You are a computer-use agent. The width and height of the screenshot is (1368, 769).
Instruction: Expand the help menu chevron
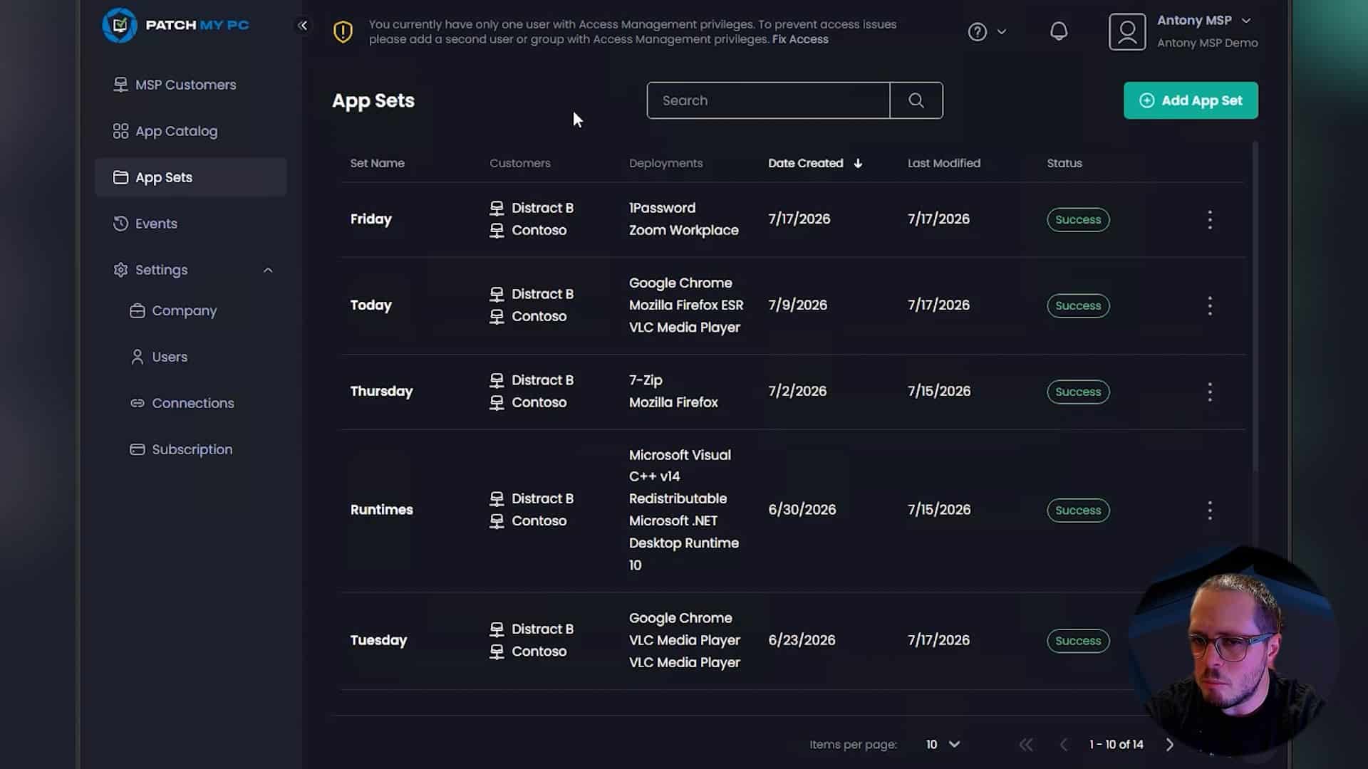(1002, 31)
